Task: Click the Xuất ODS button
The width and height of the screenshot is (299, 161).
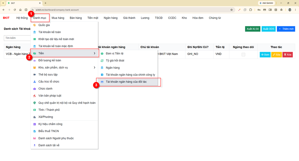Action: click(269, 29)
